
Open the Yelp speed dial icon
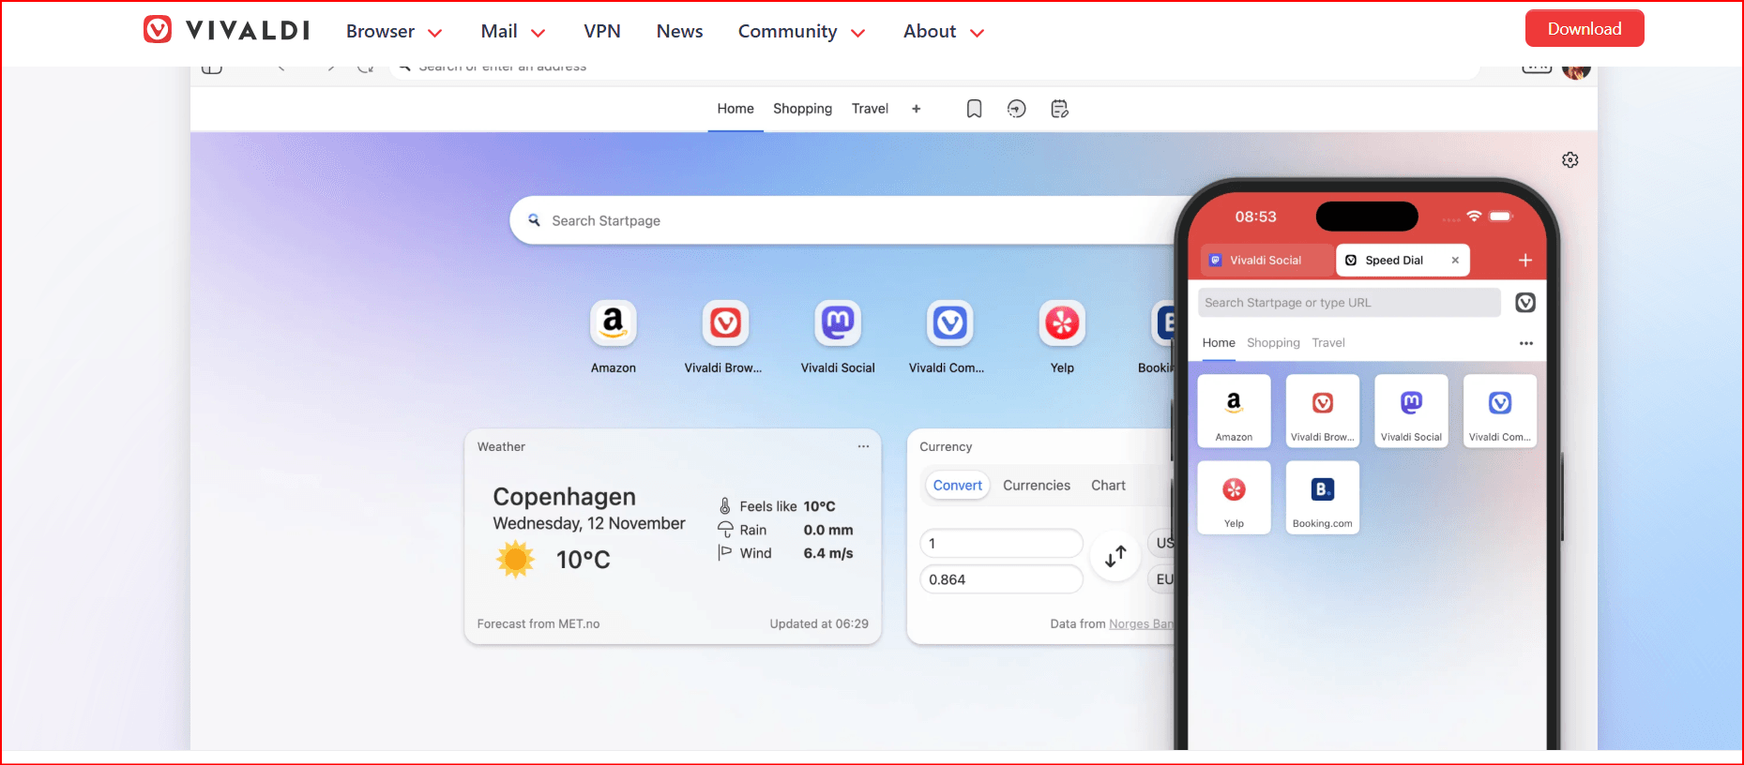click(x=1061, y=323)
